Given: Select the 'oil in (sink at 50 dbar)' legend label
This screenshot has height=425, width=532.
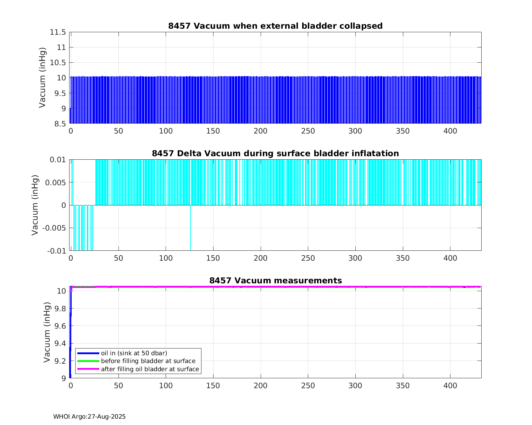Looking at the screenshot, I should point(134,353).
